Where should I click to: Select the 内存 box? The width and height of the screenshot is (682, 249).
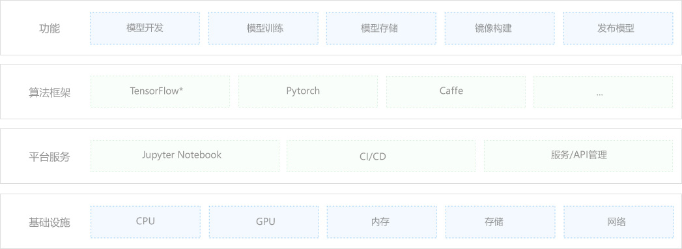pyautogui.click(x=382, y=222)
